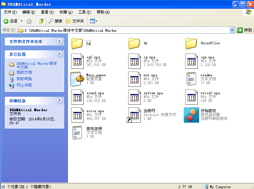254x189 pixels.
Task: Open the Views toolbar dropdown
Action: (x=93, y=21)
